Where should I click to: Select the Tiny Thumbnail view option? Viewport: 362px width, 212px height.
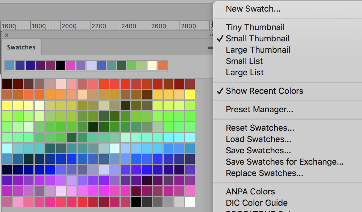pyautogui.click(x=255, y=27)
